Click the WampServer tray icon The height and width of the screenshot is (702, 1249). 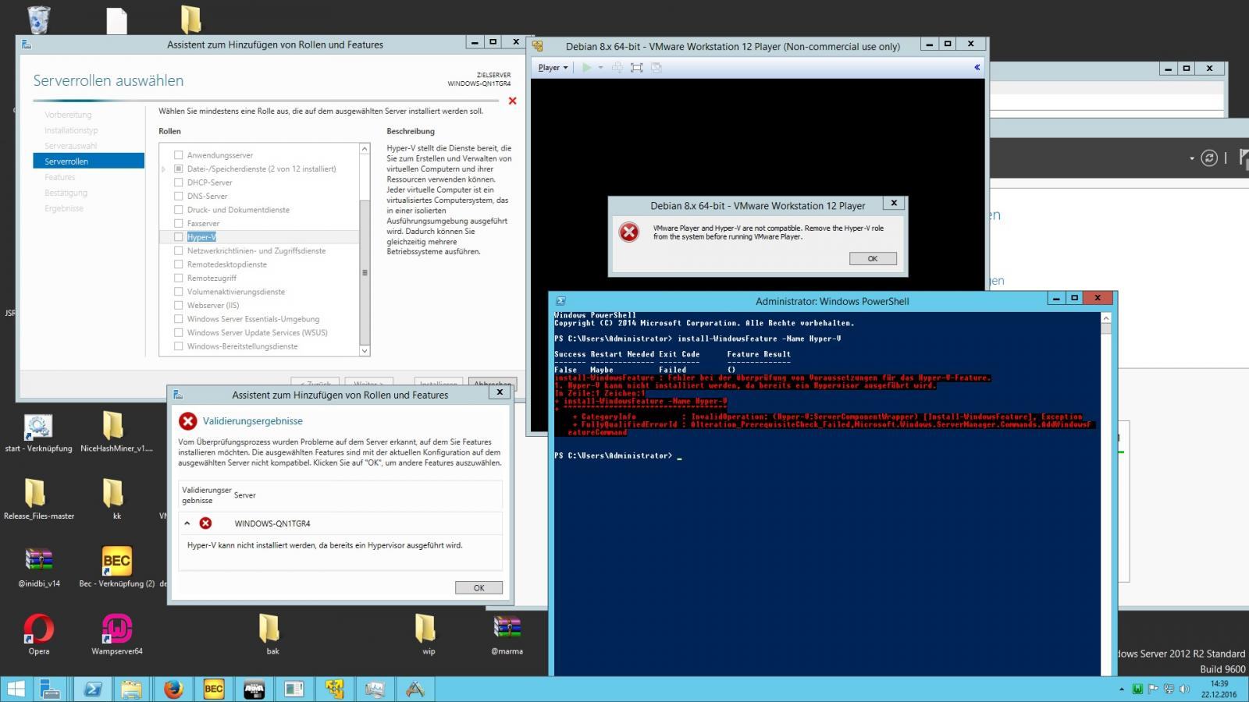(1138, 690)
